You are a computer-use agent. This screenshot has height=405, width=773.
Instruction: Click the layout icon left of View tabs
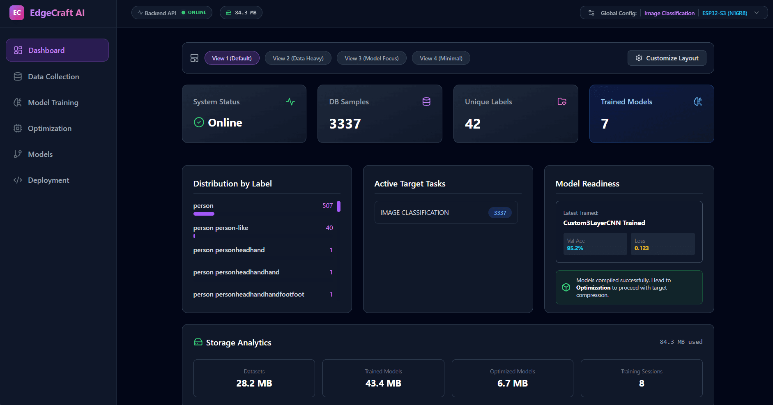pos(194,58)
